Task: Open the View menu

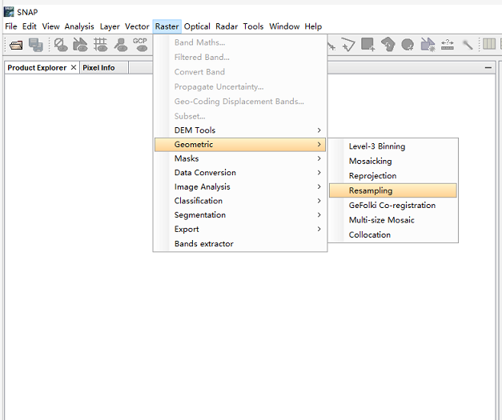Action: tap(51, 26)
